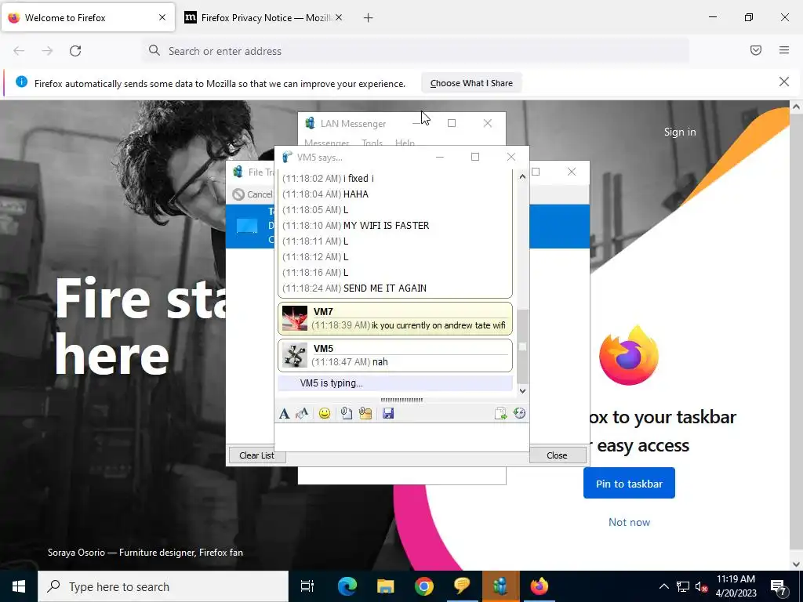803x602 pixels.
Task: Close the Firefox Privacy Notice tab
Action: coord(339,18)
